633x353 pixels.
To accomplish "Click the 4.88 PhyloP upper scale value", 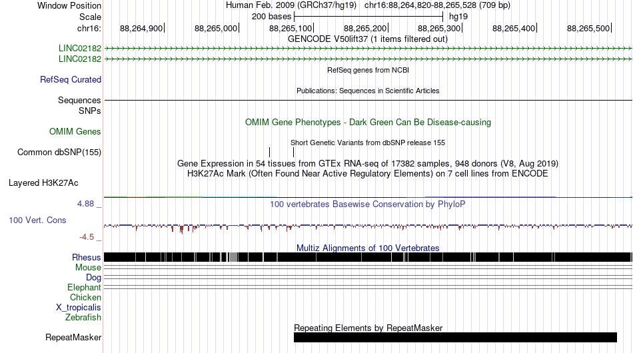I will click(85, 204).
